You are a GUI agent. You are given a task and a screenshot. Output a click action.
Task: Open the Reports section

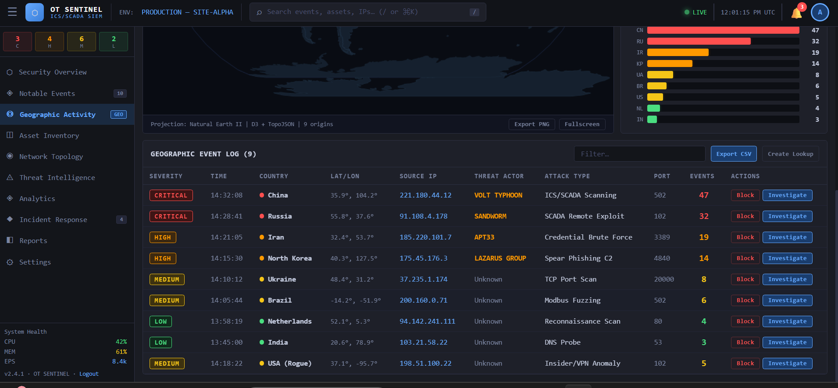pos(67,240)
